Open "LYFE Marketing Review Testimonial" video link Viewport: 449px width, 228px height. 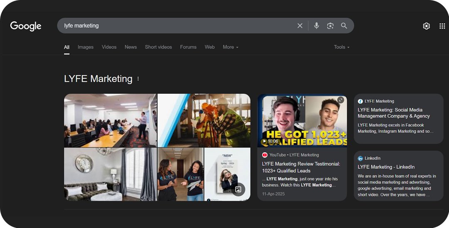301,167
